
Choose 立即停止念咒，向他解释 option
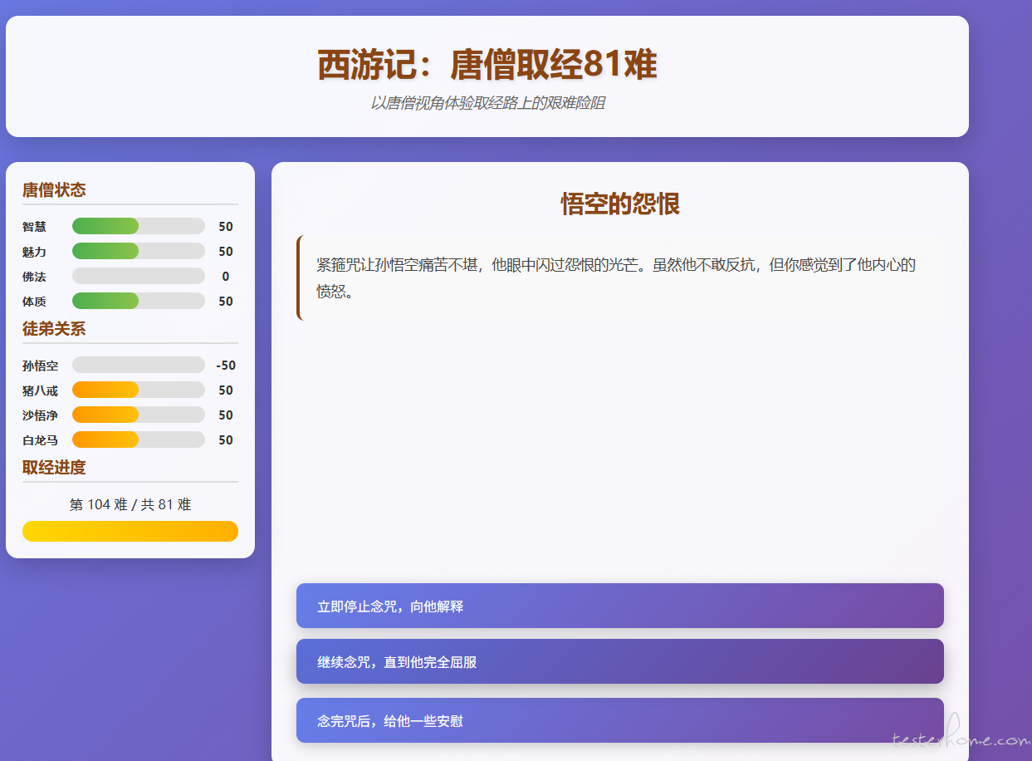click(x=619, y=606)
